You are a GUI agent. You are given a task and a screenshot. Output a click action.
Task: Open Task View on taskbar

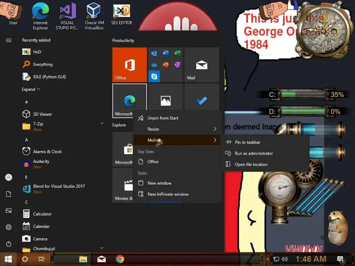pos(42,259)
